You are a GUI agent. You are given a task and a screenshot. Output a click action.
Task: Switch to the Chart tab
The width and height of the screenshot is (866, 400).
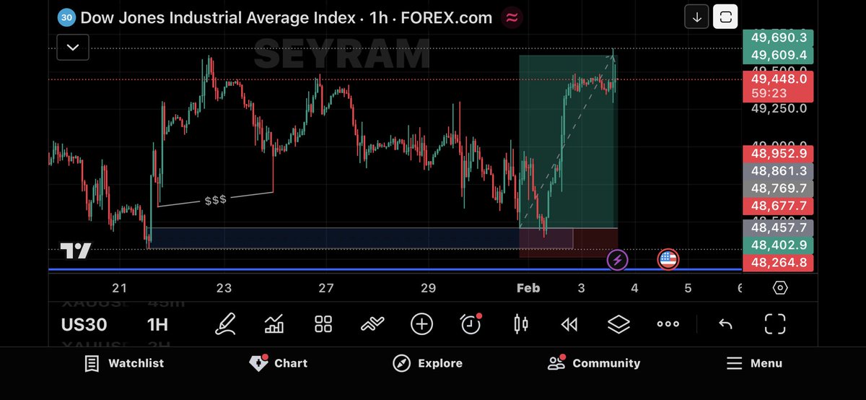tap(278, 363)
